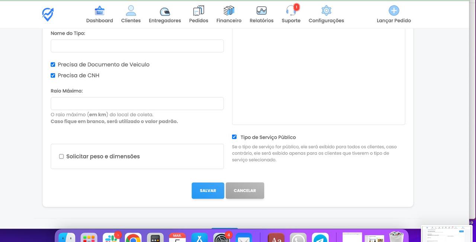This screenshot has height=242, width=476.
Task: Uncheck the Precisa de CNH checkbox
Action: (x=53, y=75)
